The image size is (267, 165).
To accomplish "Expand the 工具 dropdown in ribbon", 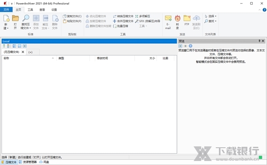I will (143, 26).
